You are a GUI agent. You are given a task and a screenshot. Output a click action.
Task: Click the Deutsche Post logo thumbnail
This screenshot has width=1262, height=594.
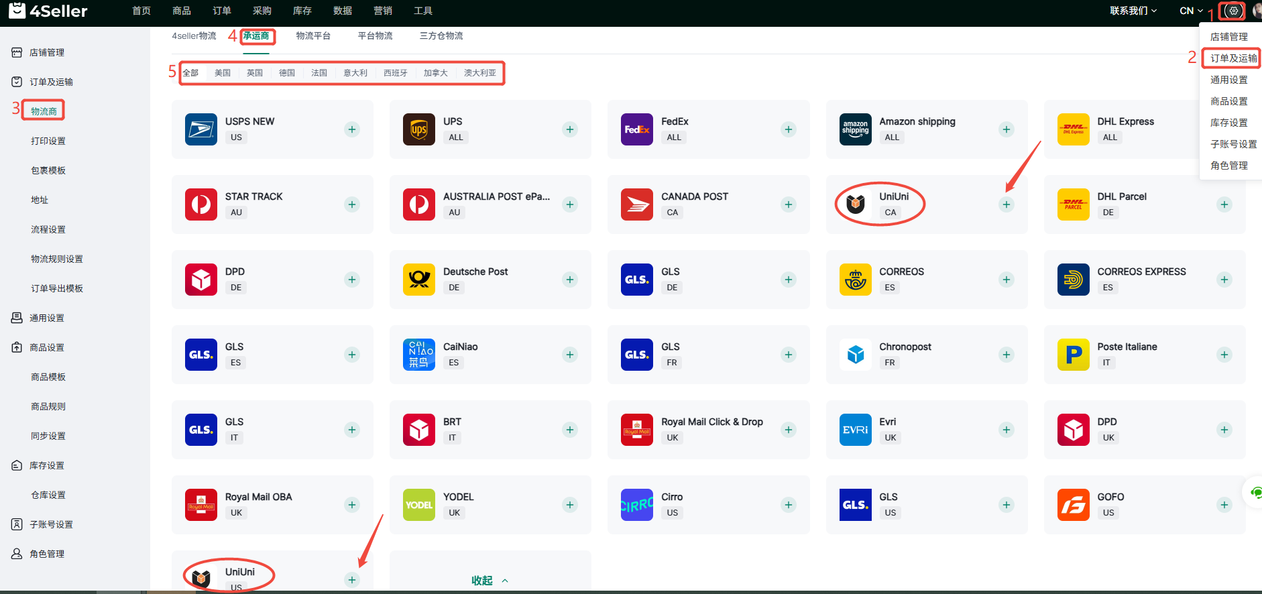pos(419,280)
